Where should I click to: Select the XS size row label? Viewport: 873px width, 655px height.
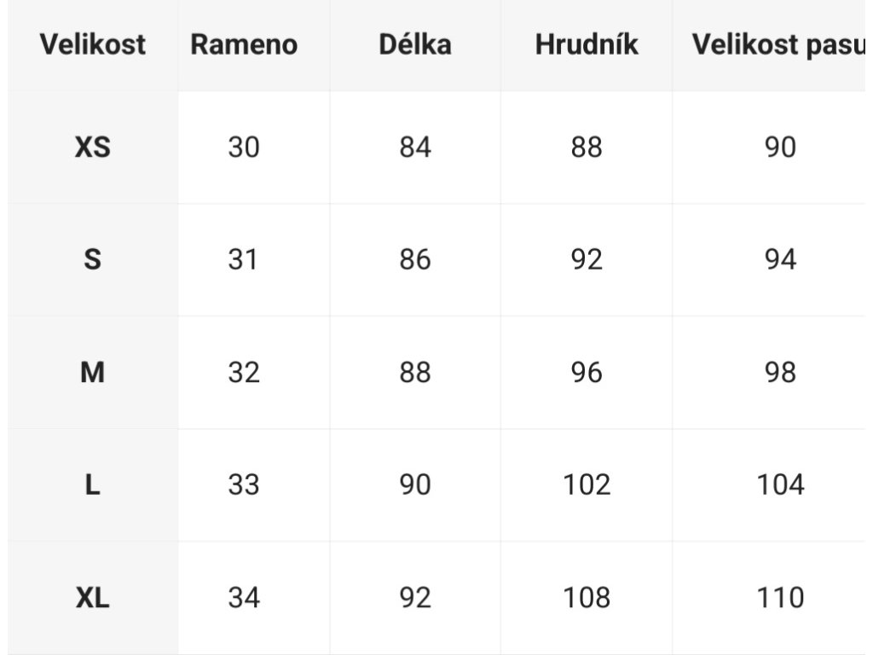[92, 148]
